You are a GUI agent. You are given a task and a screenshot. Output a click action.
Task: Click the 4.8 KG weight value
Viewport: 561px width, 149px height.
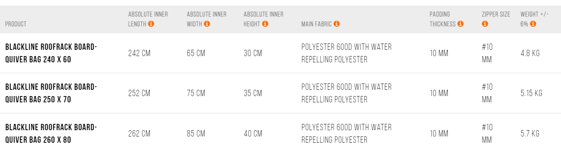click(x=530, y=53)
